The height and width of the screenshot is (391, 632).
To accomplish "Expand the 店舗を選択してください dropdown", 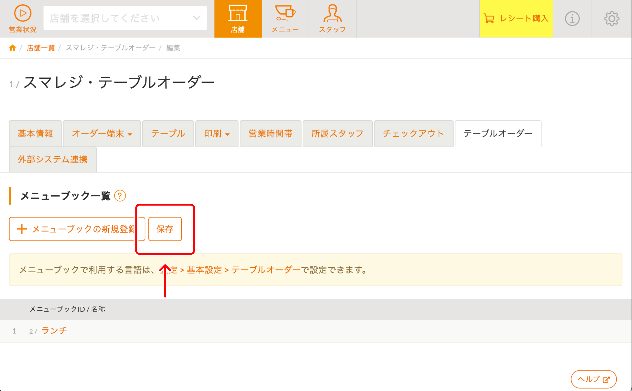I will coord(125,18).
